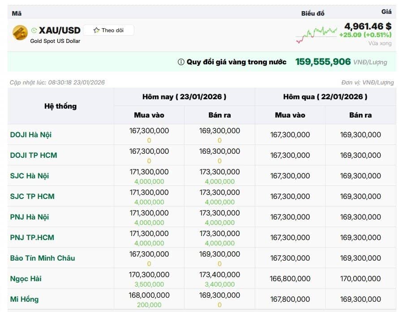Screen dimensions: 399x312
Task: Follow XAU/USD with Theo dõi button
Action: point(109,30)
